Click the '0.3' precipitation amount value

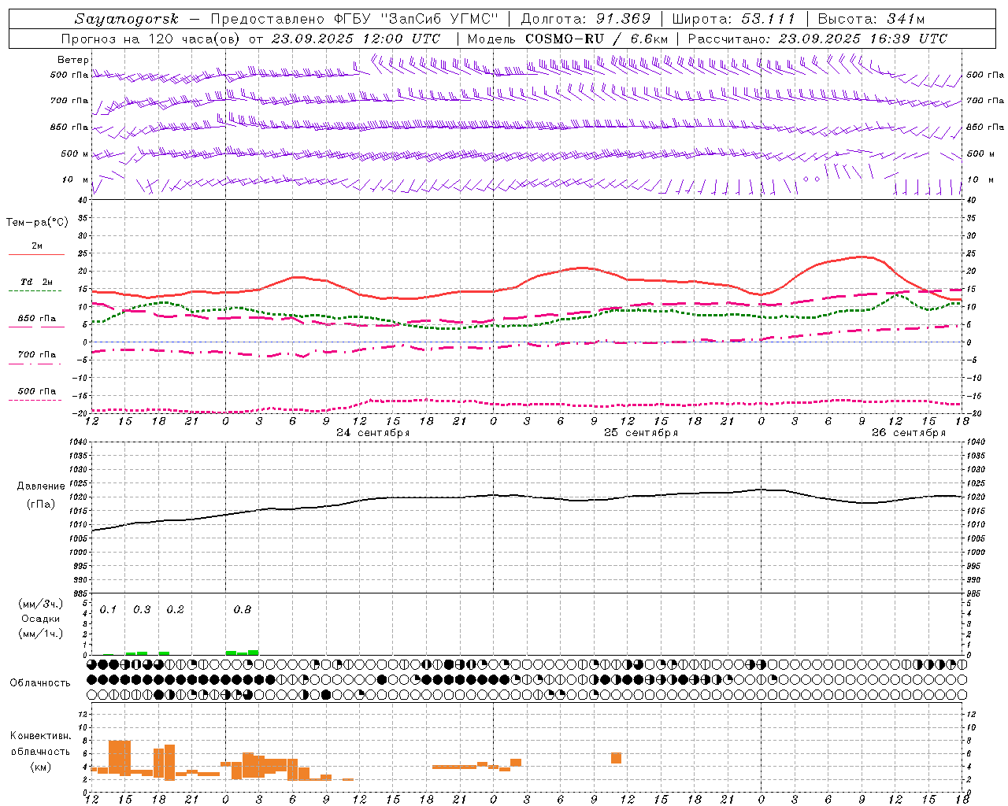coord(142,609)
